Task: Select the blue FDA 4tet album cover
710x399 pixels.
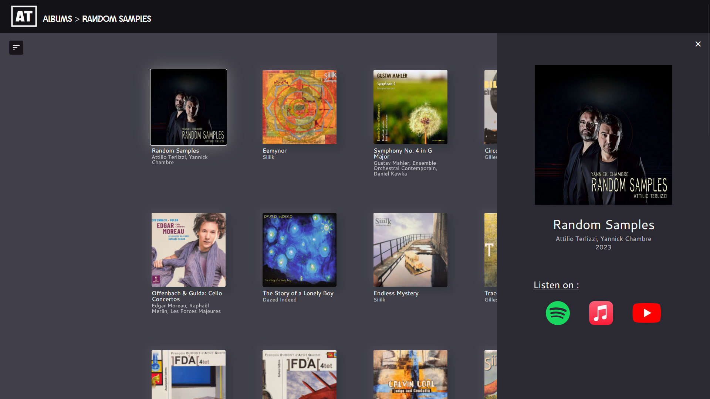Action: click(x=189, y=374)
